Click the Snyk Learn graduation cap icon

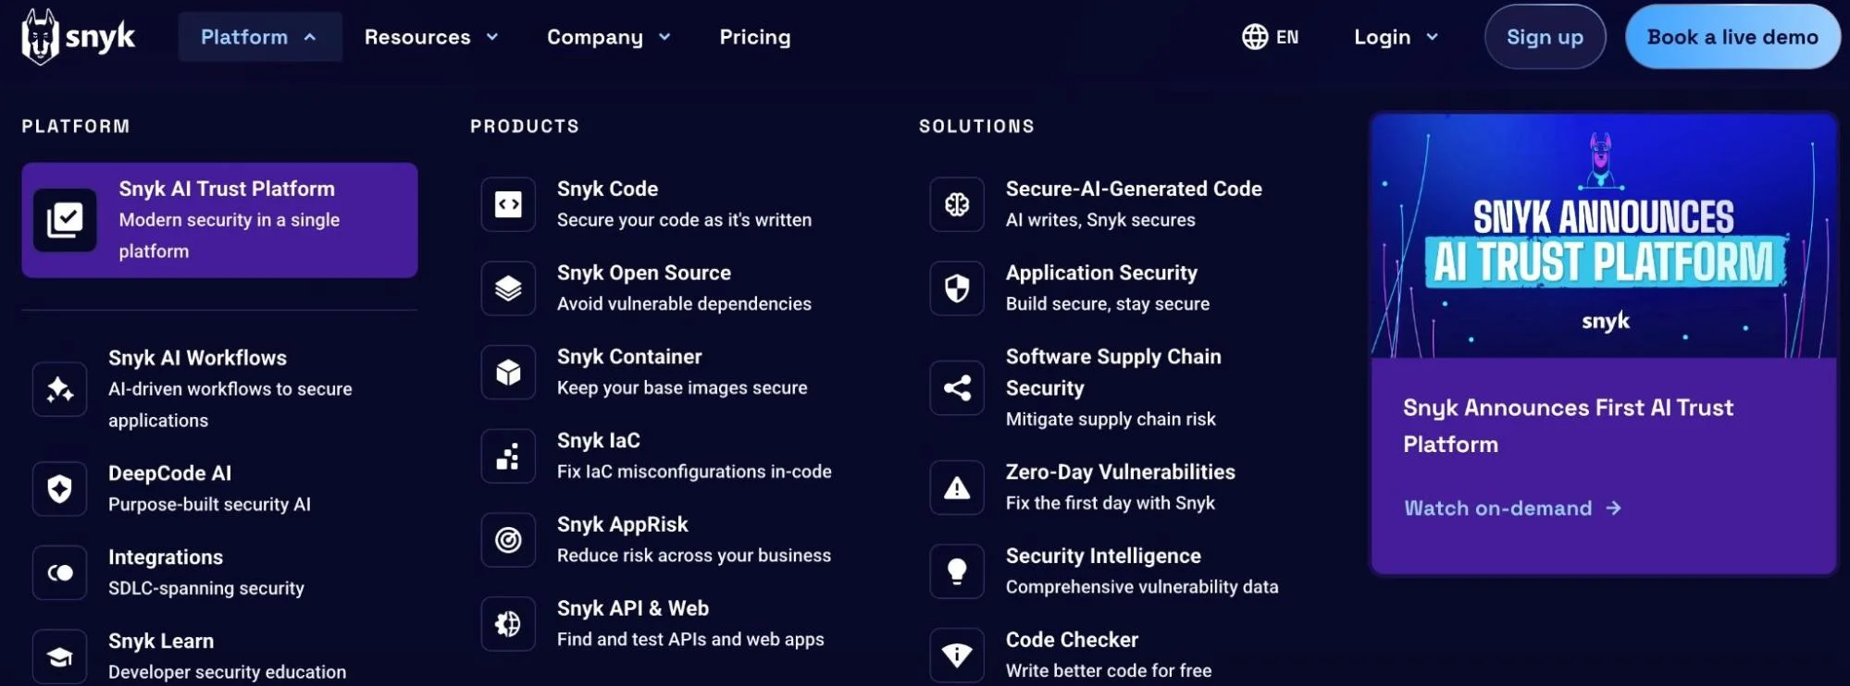pos(60,656)
